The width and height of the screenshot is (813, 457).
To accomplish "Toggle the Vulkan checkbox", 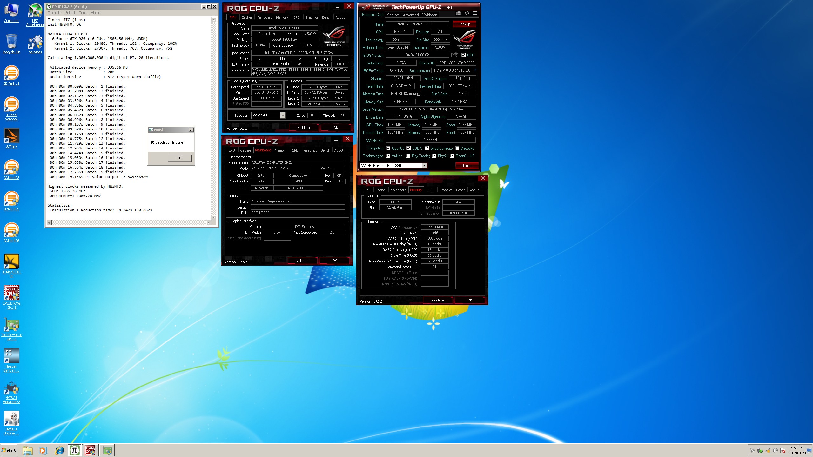I will coord(388,156).
